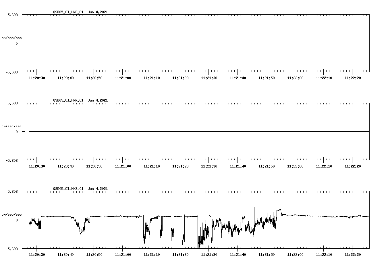Click 11:22:00 time label under HNN plot
This screenshot has height=265, width=390.
coord(295,166)
